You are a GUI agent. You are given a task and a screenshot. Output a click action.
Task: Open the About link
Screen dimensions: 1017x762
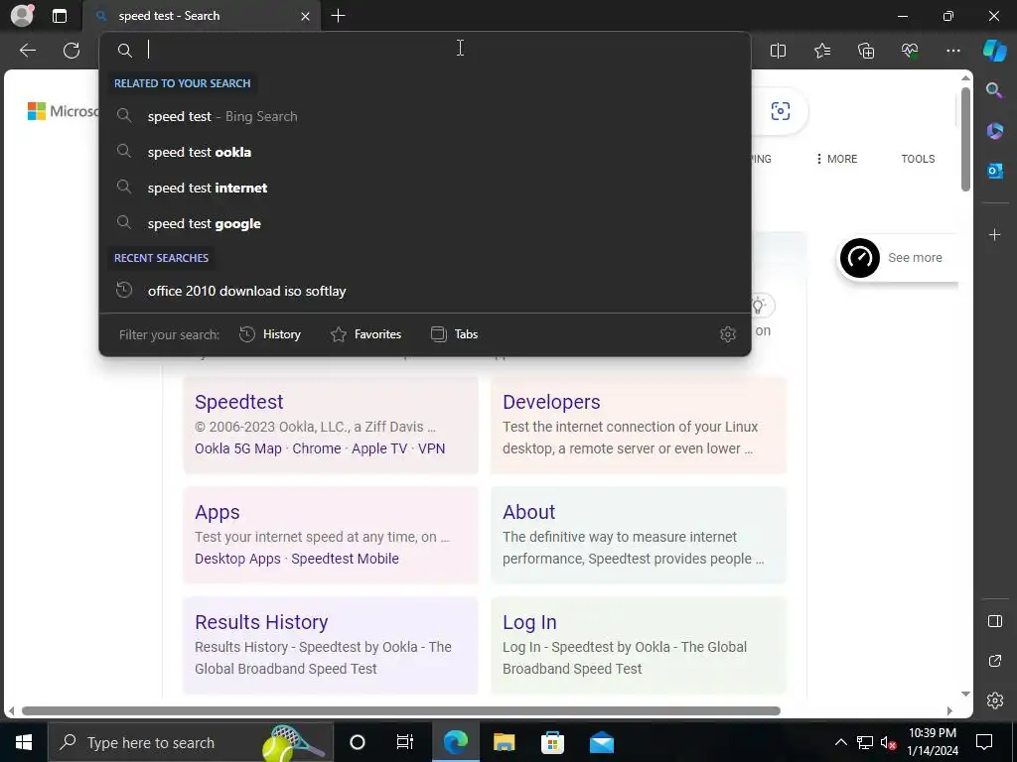pos(529,512)
